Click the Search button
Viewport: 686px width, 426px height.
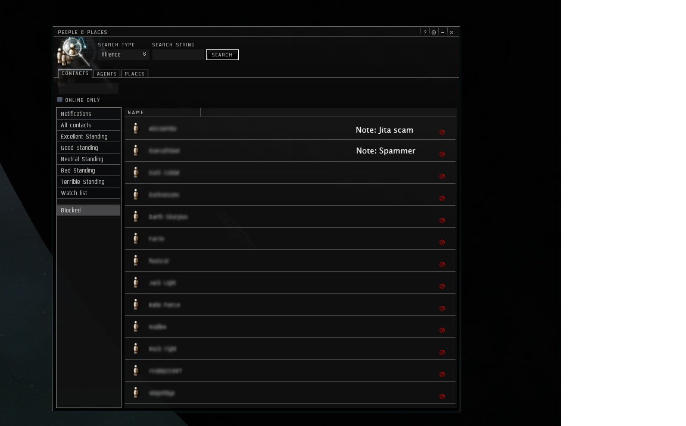pos(222,55)
